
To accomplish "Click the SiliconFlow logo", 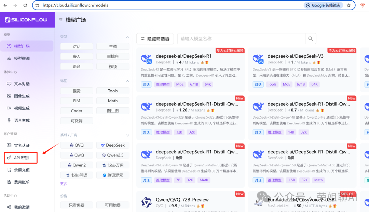I will [x=26, y=20].
